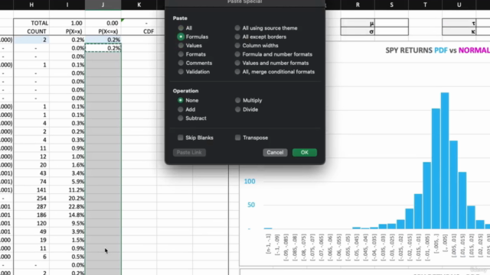Click the count cell showing 254
Viewport: 490px width, 275px height.
[x=31, y=199]
